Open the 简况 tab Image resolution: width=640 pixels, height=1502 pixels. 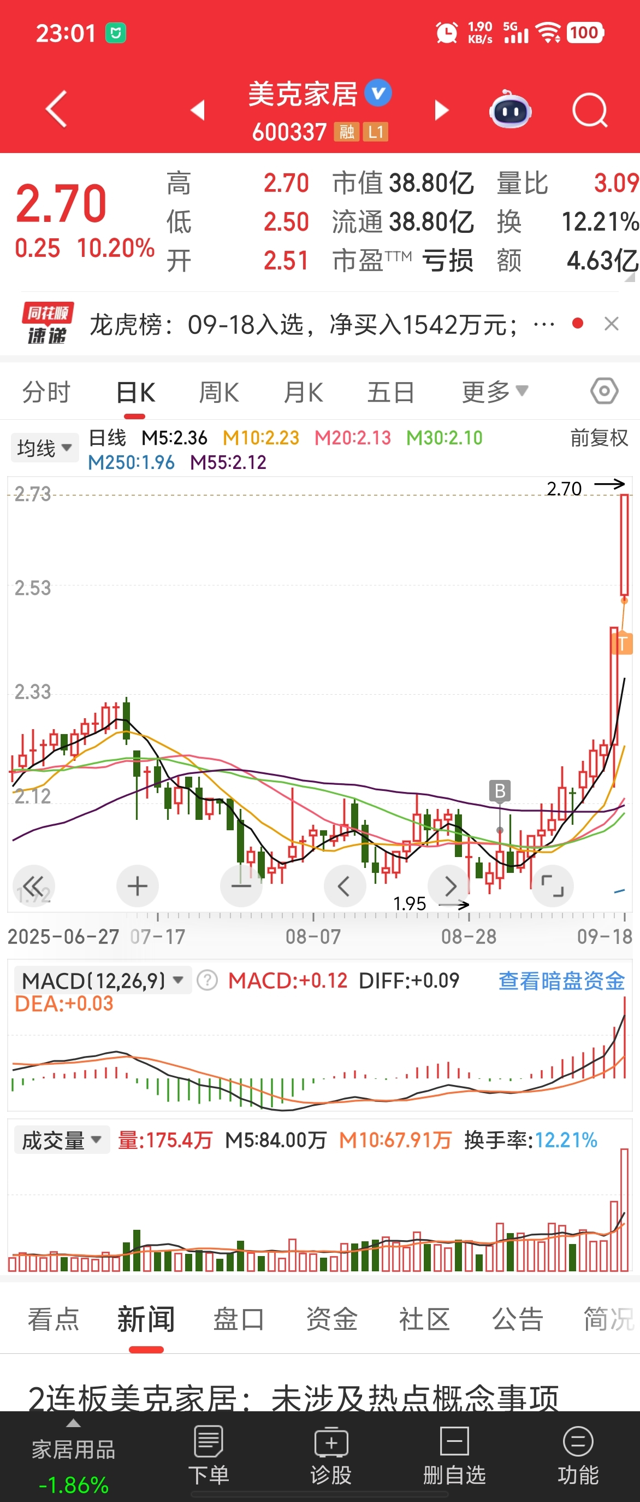pyautogui.click(x=609, y=1319)
